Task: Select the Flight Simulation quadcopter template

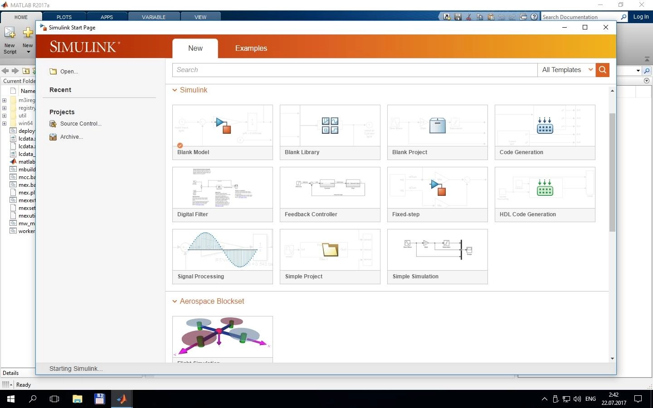Action: click(223, 339)
